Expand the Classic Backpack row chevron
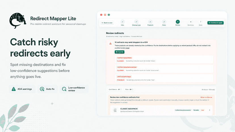235x132 pixels. (209, 110)
